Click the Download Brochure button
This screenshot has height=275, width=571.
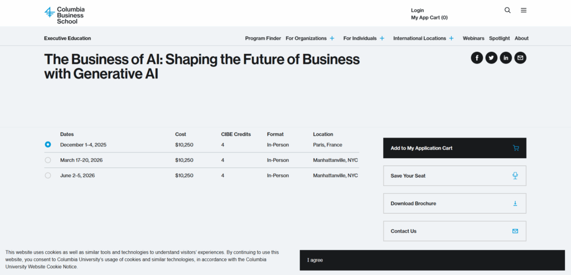[x=454, y=204]
